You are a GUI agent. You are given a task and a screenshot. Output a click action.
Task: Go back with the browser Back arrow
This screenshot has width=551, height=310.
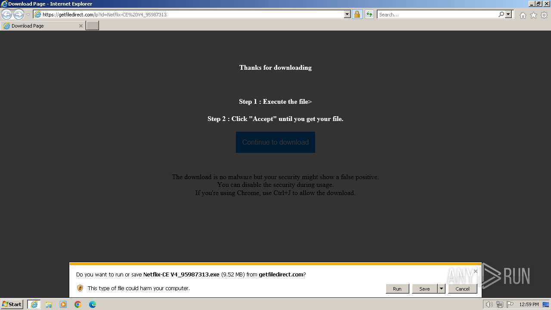(x=7, y=14)
